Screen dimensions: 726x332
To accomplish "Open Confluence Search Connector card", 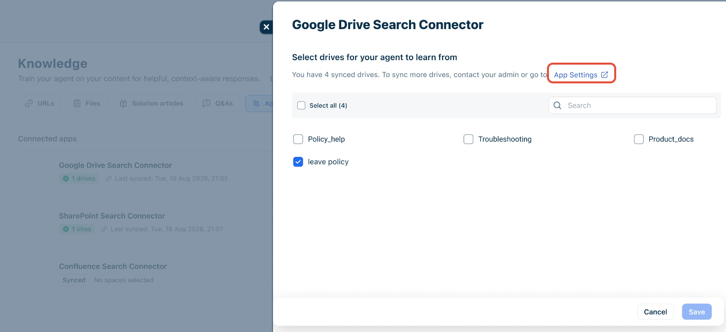I will (145, 273).
